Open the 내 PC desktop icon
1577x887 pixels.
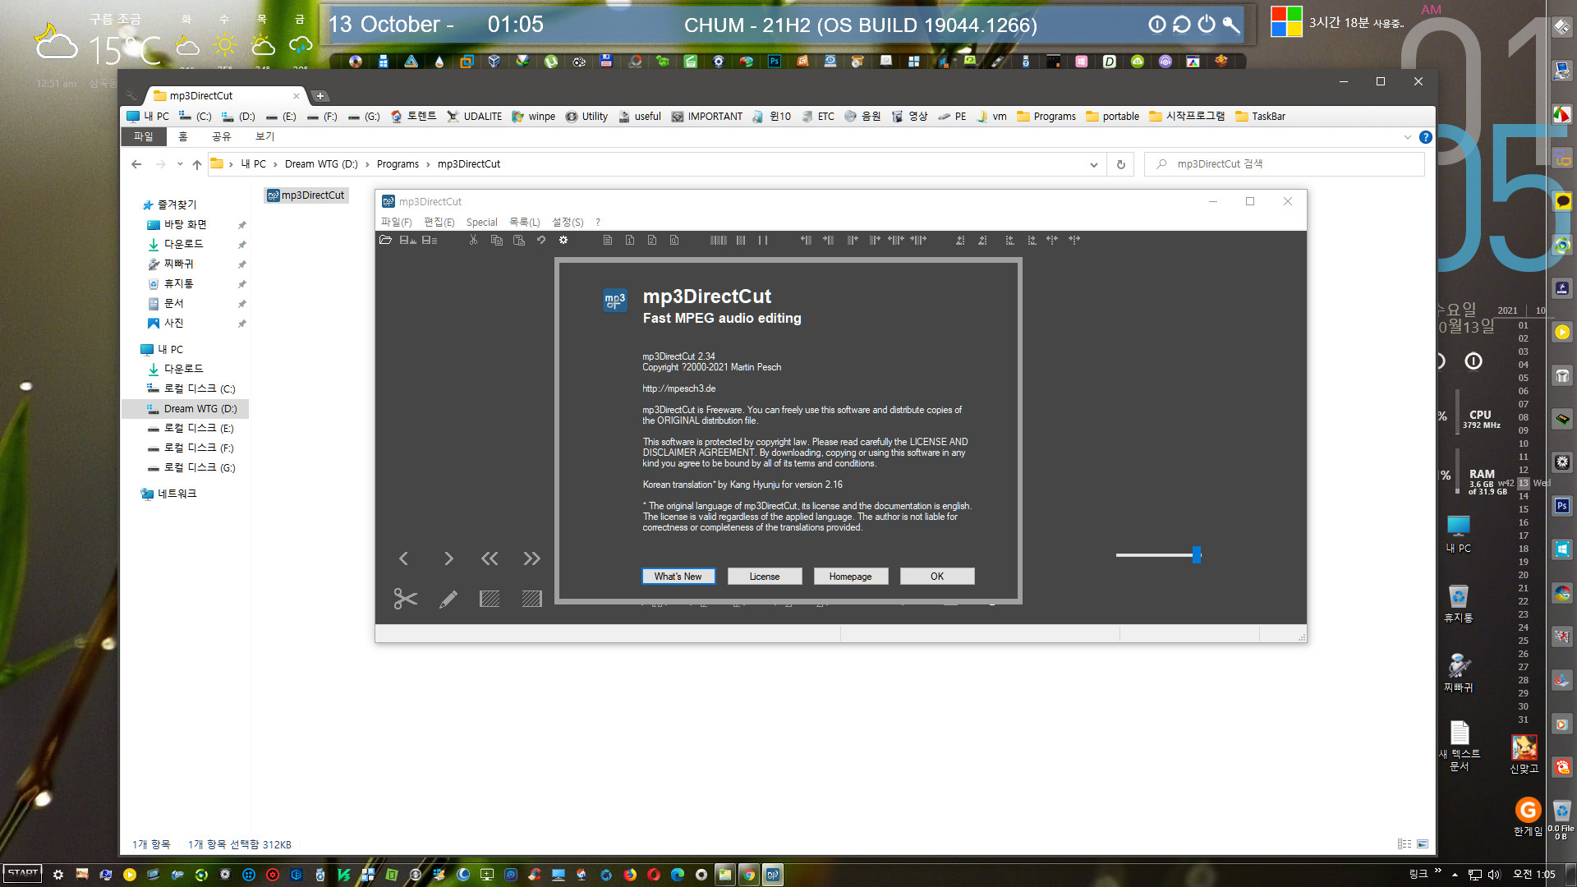tap(1459, 534)
